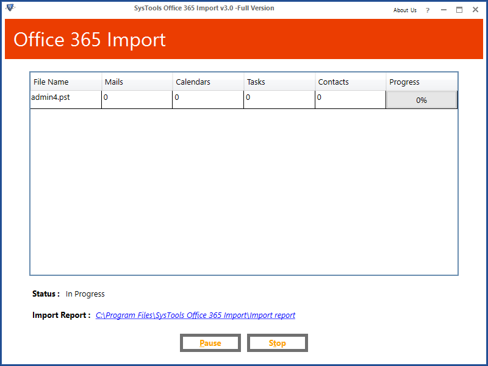The width and height of the screenshot is (488, 366).
Task: Click the Status label
Action: click(46, 294)
